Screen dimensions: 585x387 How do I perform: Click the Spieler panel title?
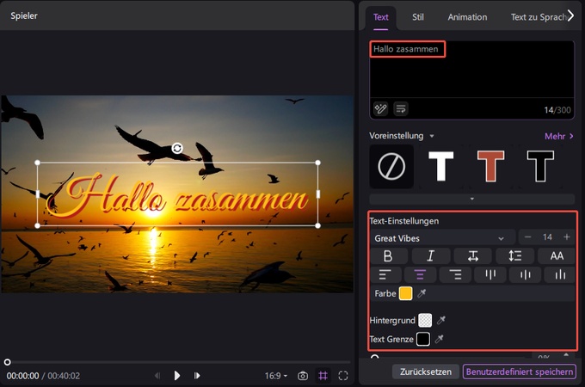[24, 15]
